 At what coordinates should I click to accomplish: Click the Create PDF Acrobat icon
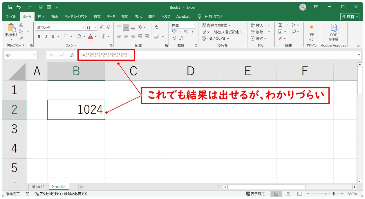coord(333,32)
